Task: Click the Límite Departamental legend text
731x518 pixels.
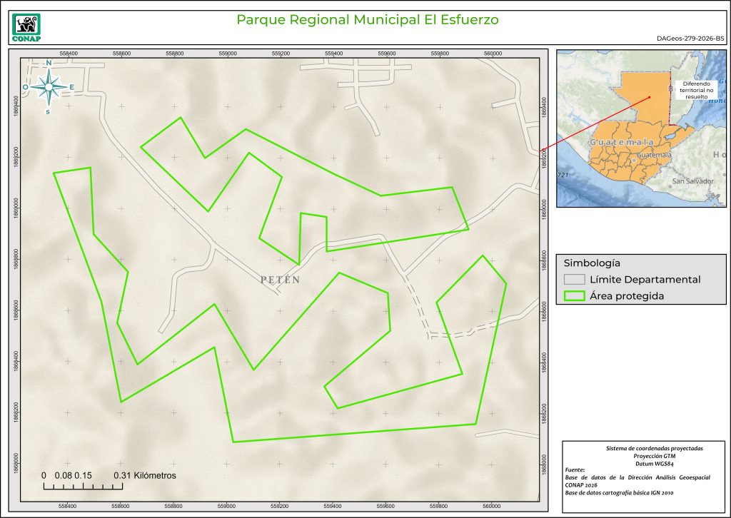Action: point(645,280)
